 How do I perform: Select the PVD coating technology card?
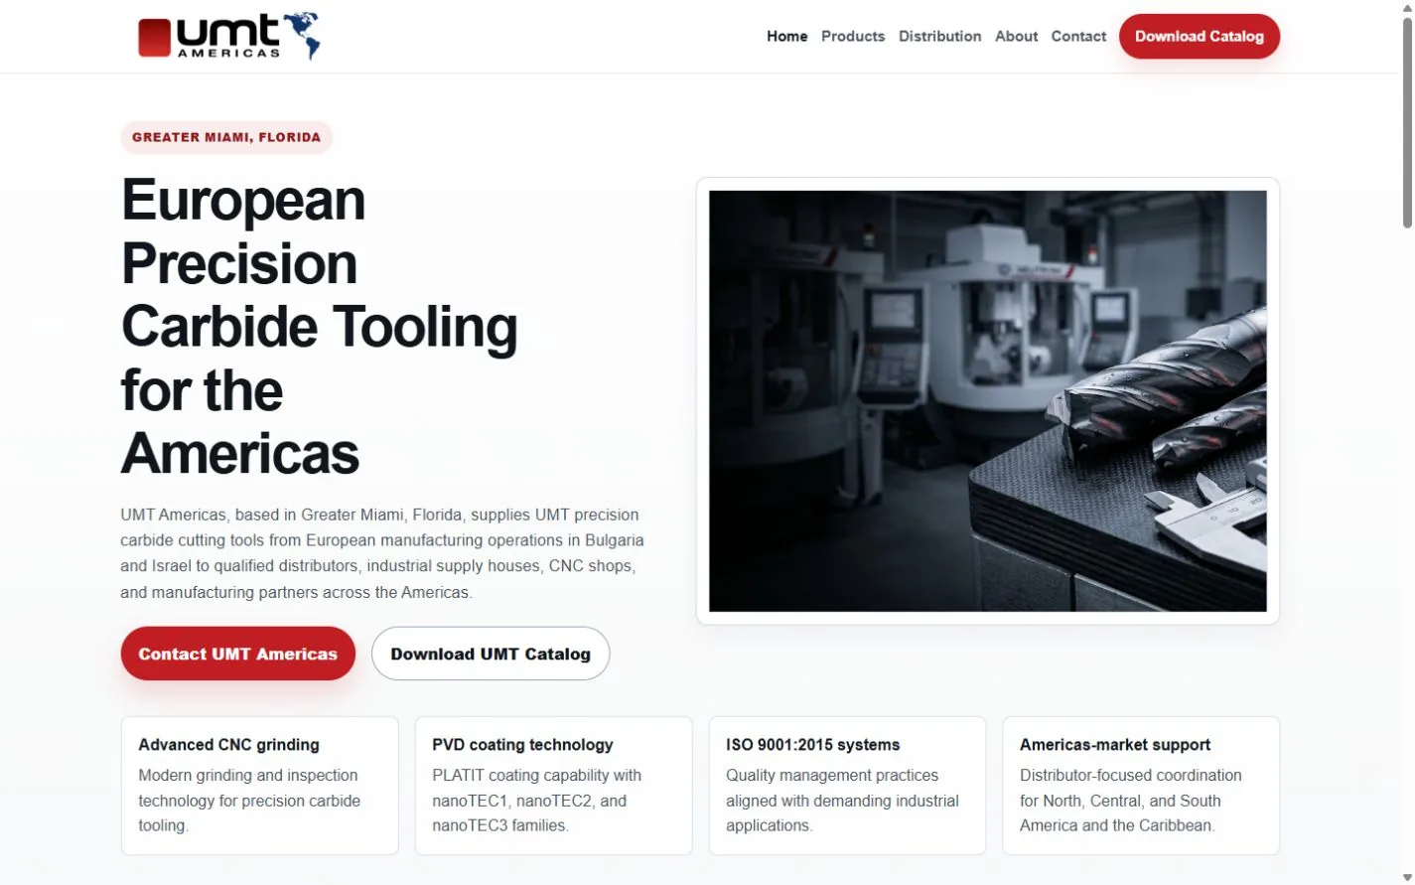(x=553, y=785)
